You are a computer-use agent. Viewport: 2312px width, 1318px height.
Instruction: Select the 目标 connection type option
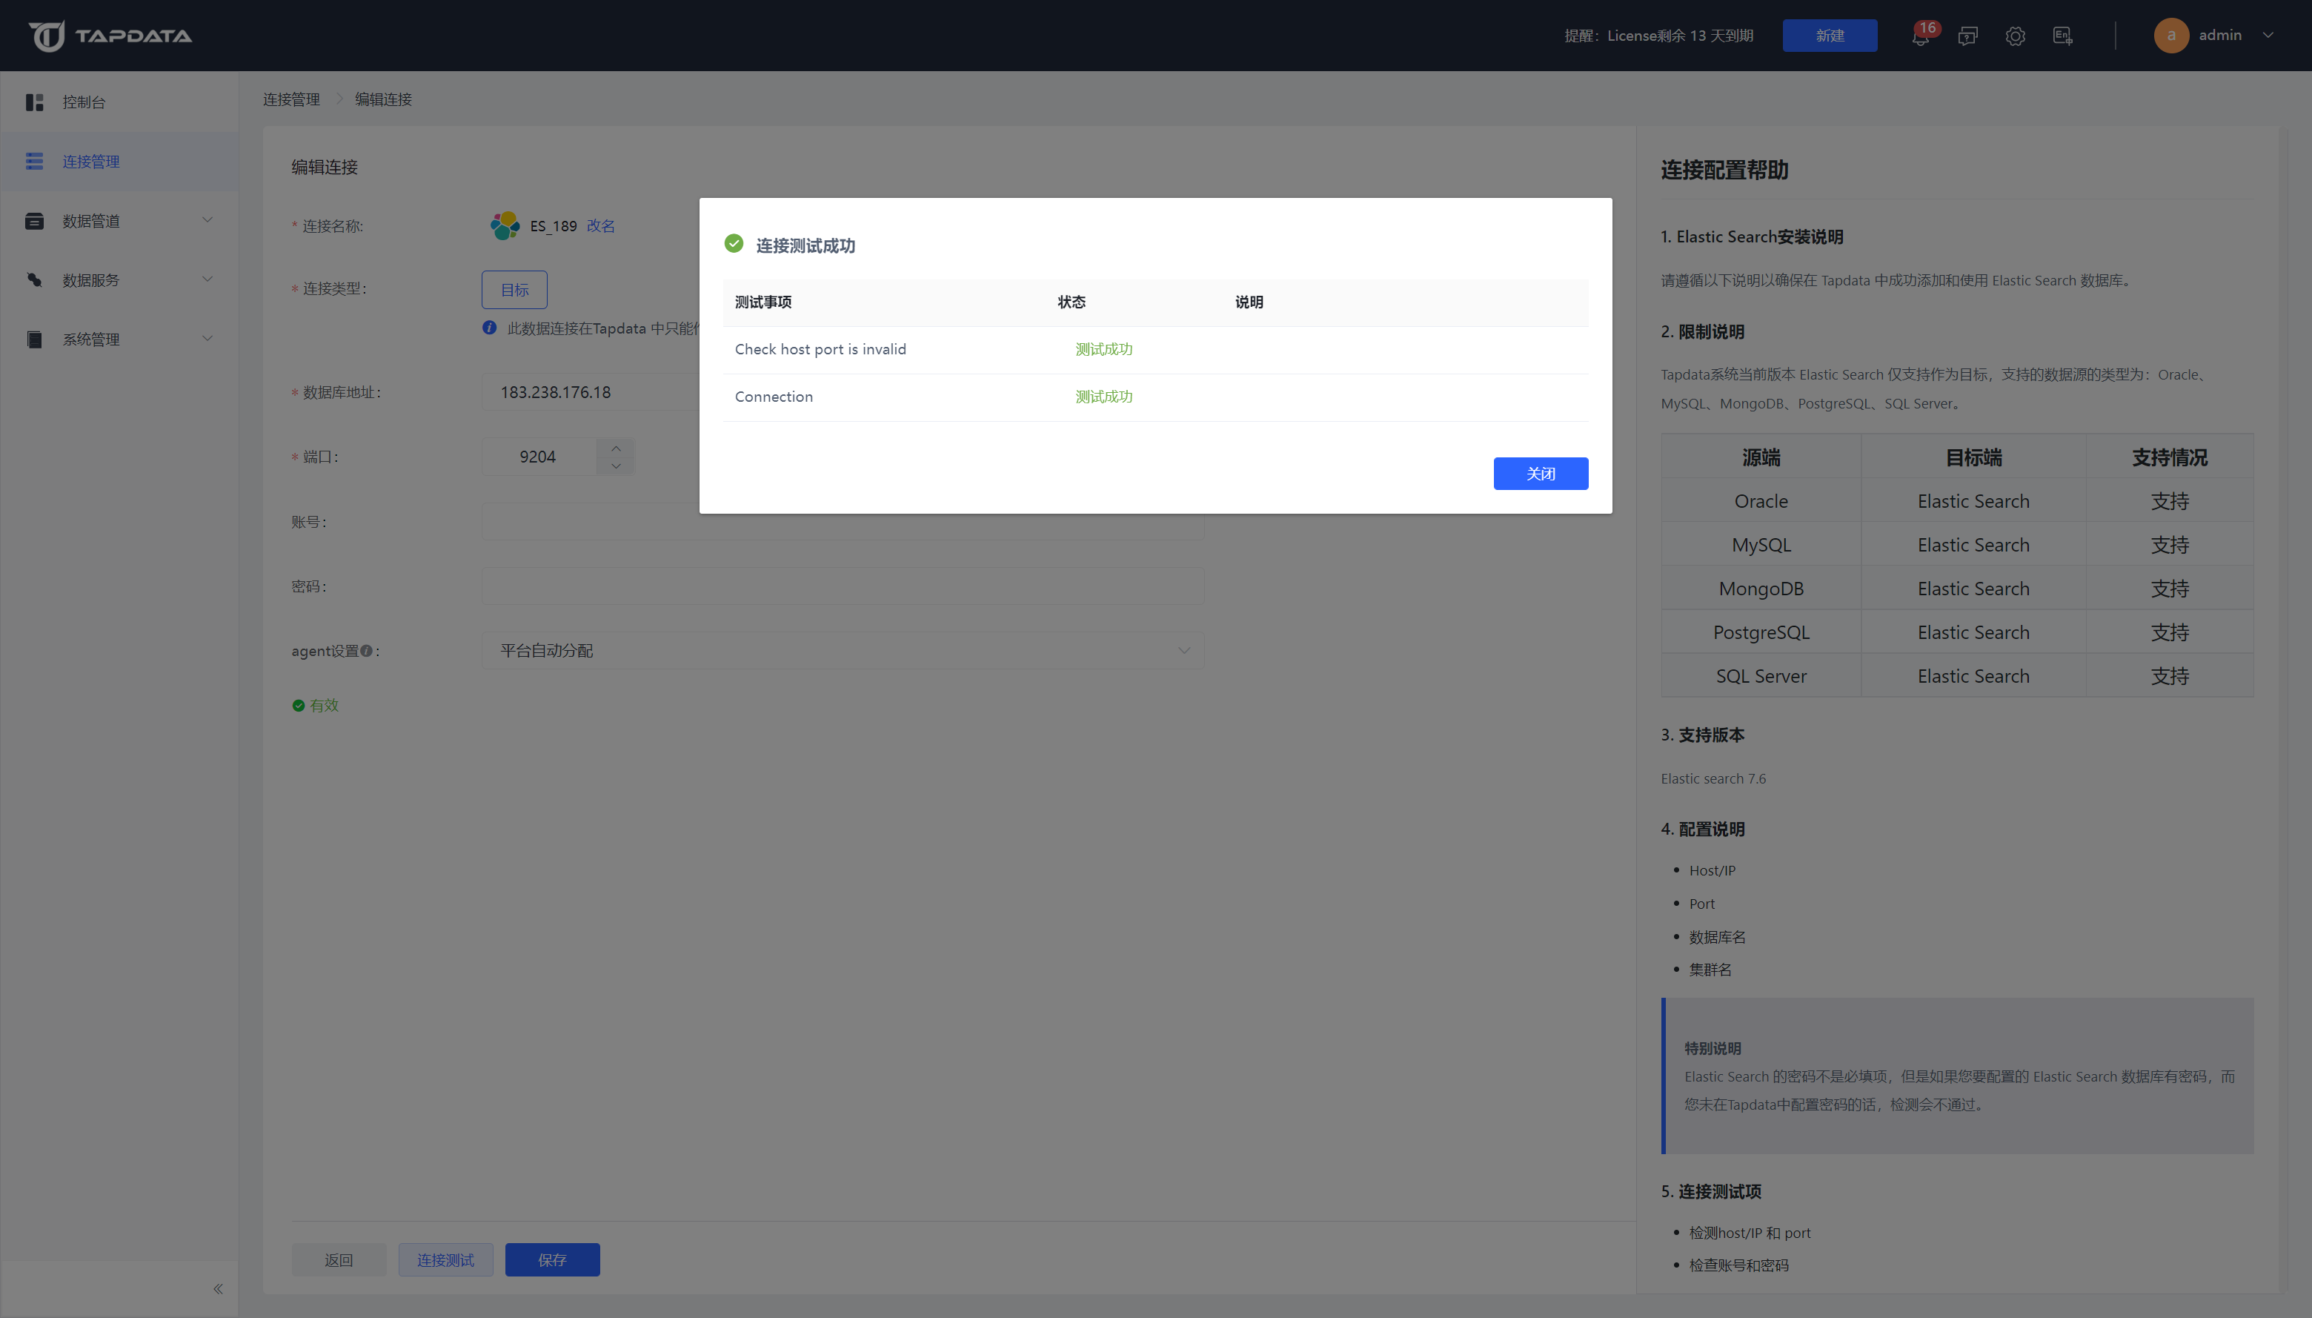click(514, 290)
